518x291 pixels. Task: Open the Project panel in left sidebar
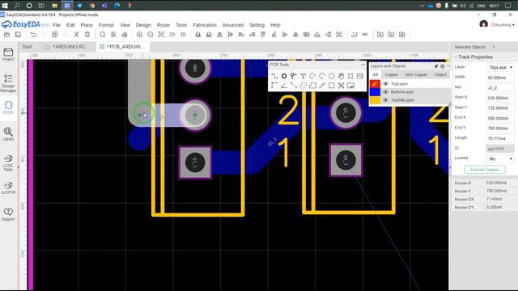pos(8,54)
